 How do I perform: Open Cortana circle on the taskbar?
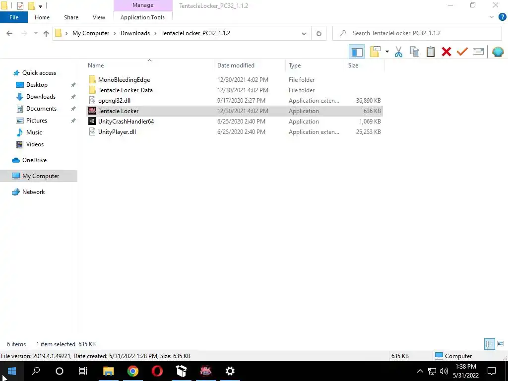(x=60, y=371)
